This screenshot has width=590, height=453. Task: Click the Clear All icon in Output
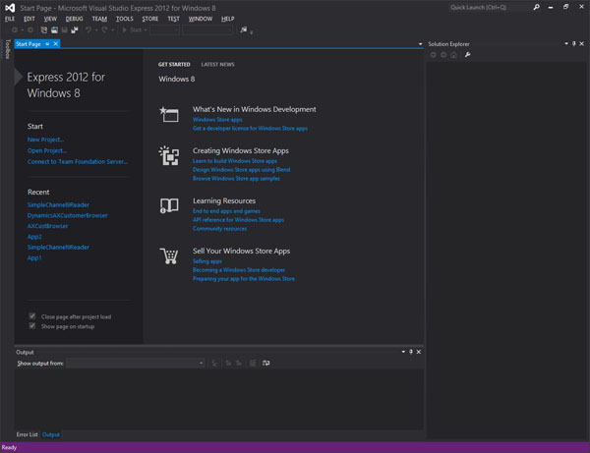(253, 364)
